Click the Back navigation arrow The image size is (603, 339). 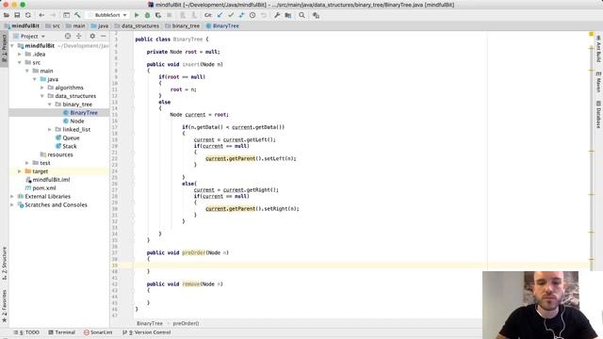41,15
